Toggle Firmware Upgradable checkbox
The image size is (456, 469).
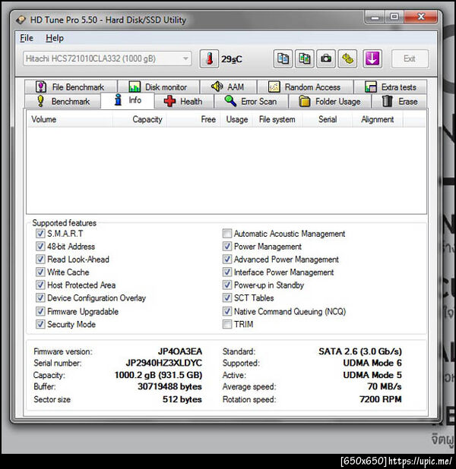(40, 311)
